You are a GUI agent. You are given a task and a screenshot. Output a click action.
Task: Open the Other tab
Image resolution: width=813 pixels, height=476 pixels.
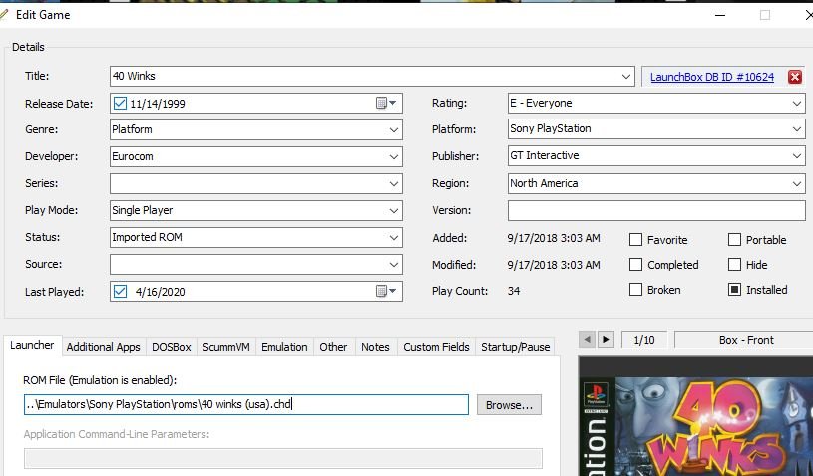[333, 347]
